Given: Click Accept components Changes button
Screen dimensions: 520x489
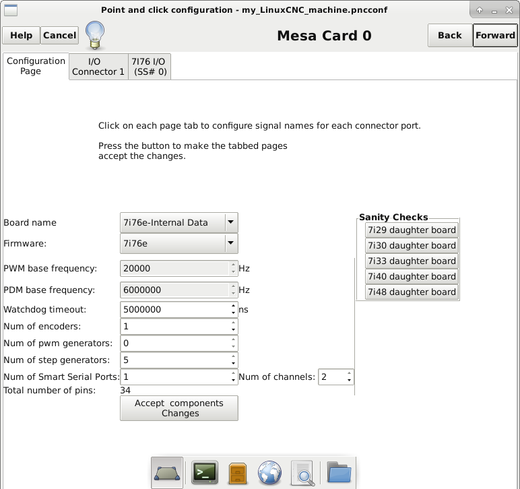Looking at the screenshot, I should (x=179, y=408).
